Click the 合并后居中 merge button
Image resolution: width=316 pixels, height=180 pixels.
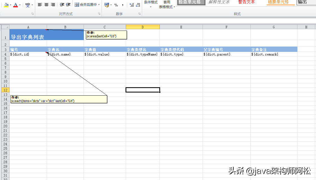click(x=86, y=4)
